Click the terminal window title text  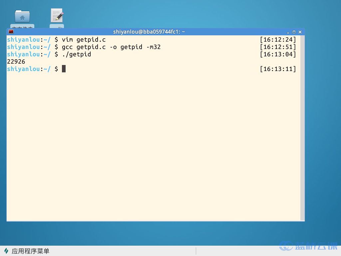point(149,32)
